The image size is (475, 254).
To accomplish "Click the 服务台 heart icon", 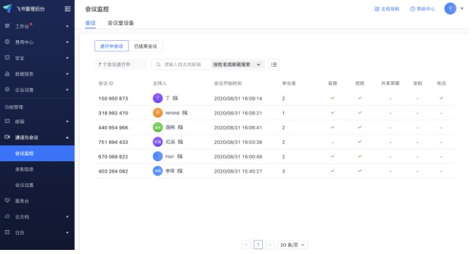I will click(8, 200).
